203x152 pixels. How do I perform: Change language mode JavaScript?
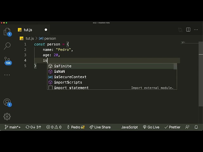click(x=129, y=127)
